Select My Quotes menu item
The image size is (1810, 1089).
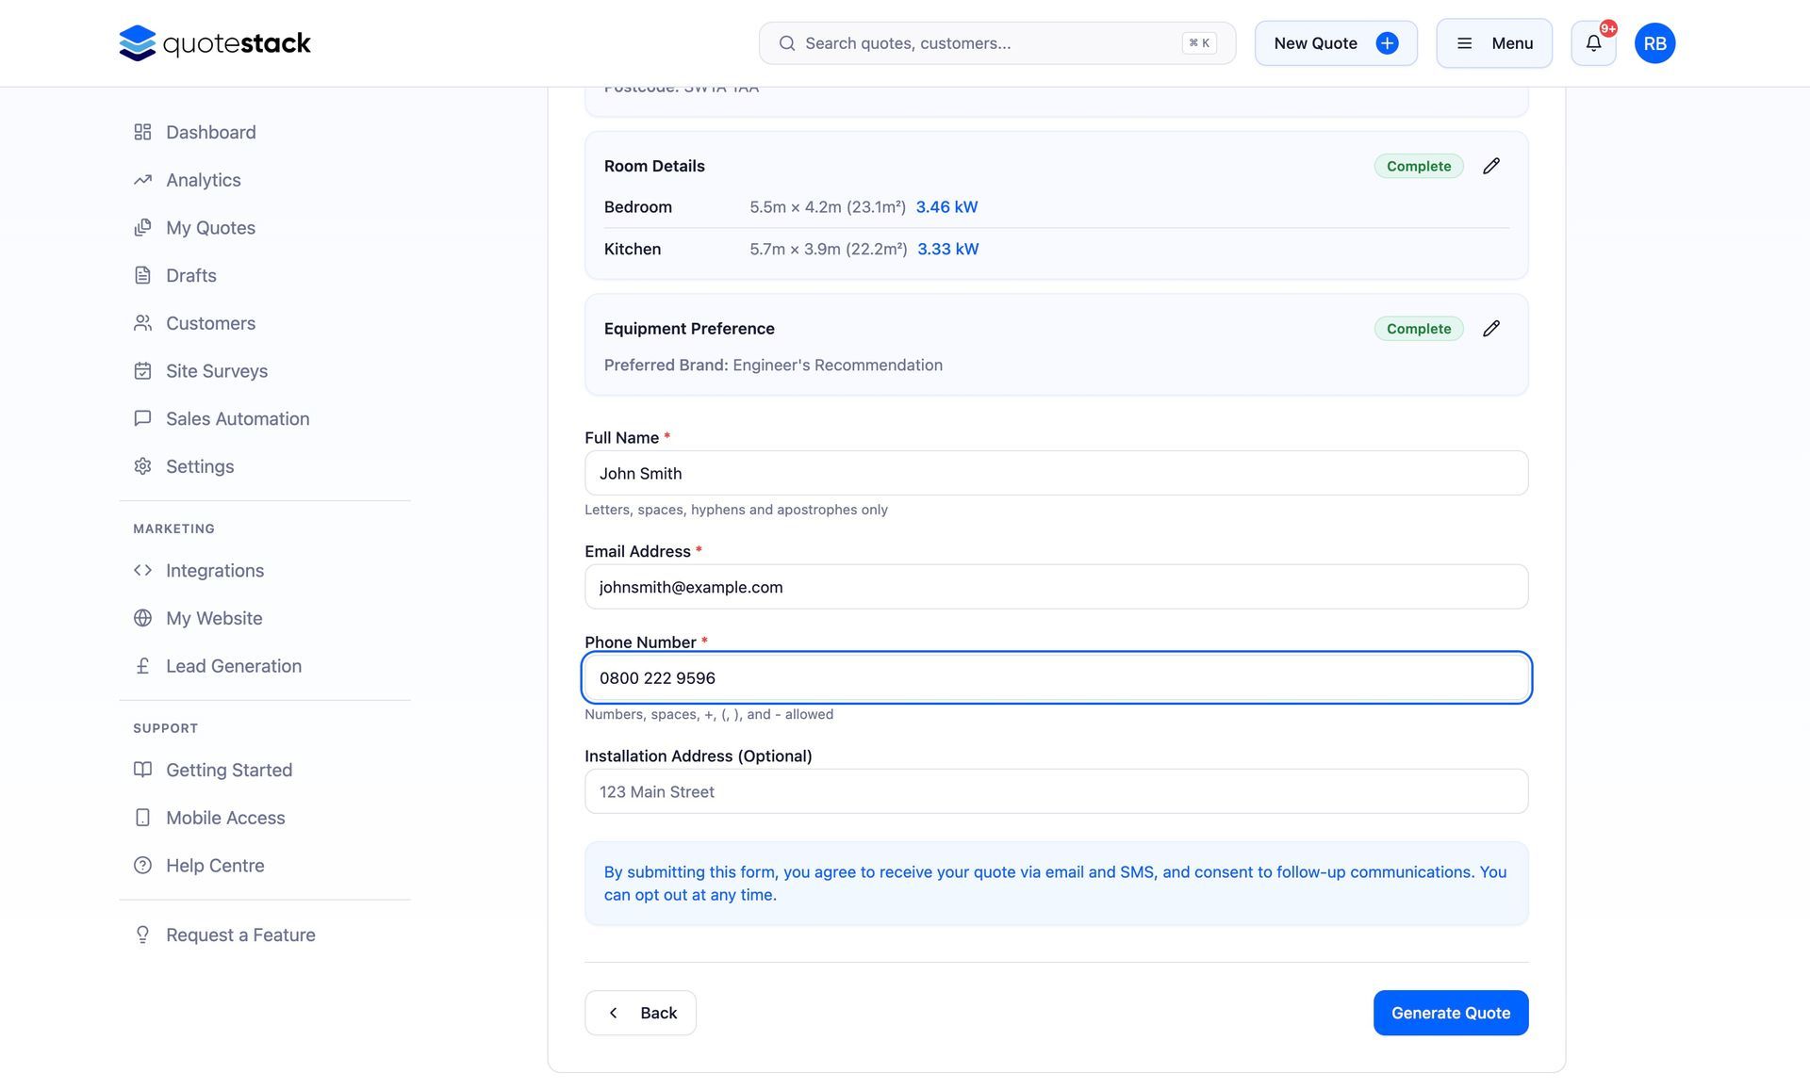(210, 228)
